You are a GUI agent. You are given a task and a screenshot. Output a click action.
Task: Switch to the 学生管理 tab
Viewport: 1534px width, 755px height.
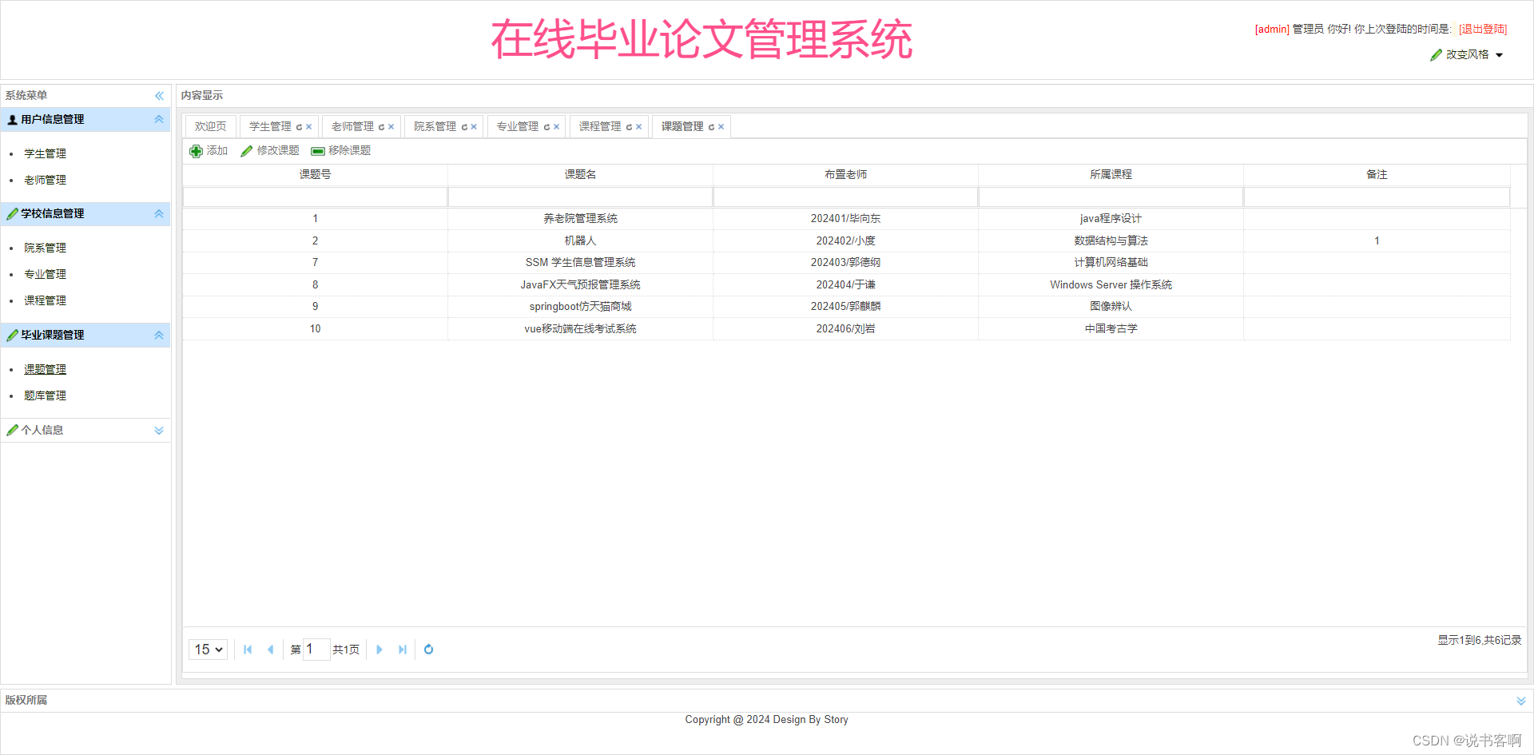pyautogui.click(x=270, y=127)
